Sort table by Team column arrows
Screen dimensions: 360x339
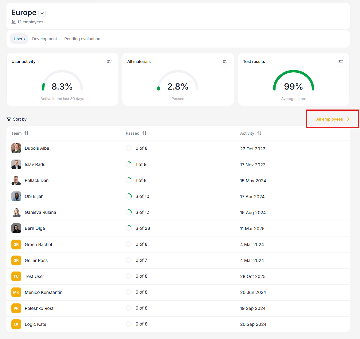[x=26, y=133]
